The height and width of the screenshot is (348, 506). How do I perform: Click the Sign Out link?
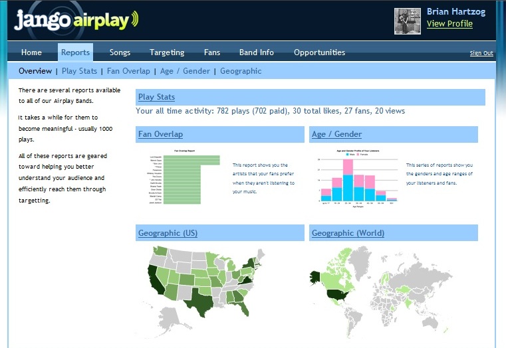coord(481,53)
